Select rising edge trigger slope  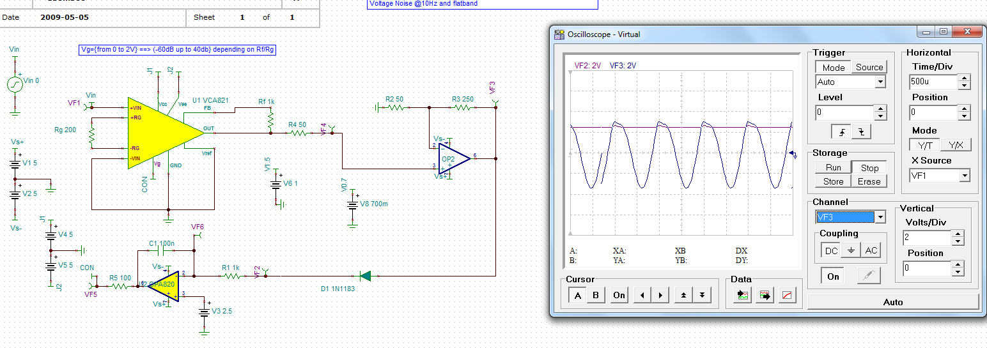(x=842, y=132)
